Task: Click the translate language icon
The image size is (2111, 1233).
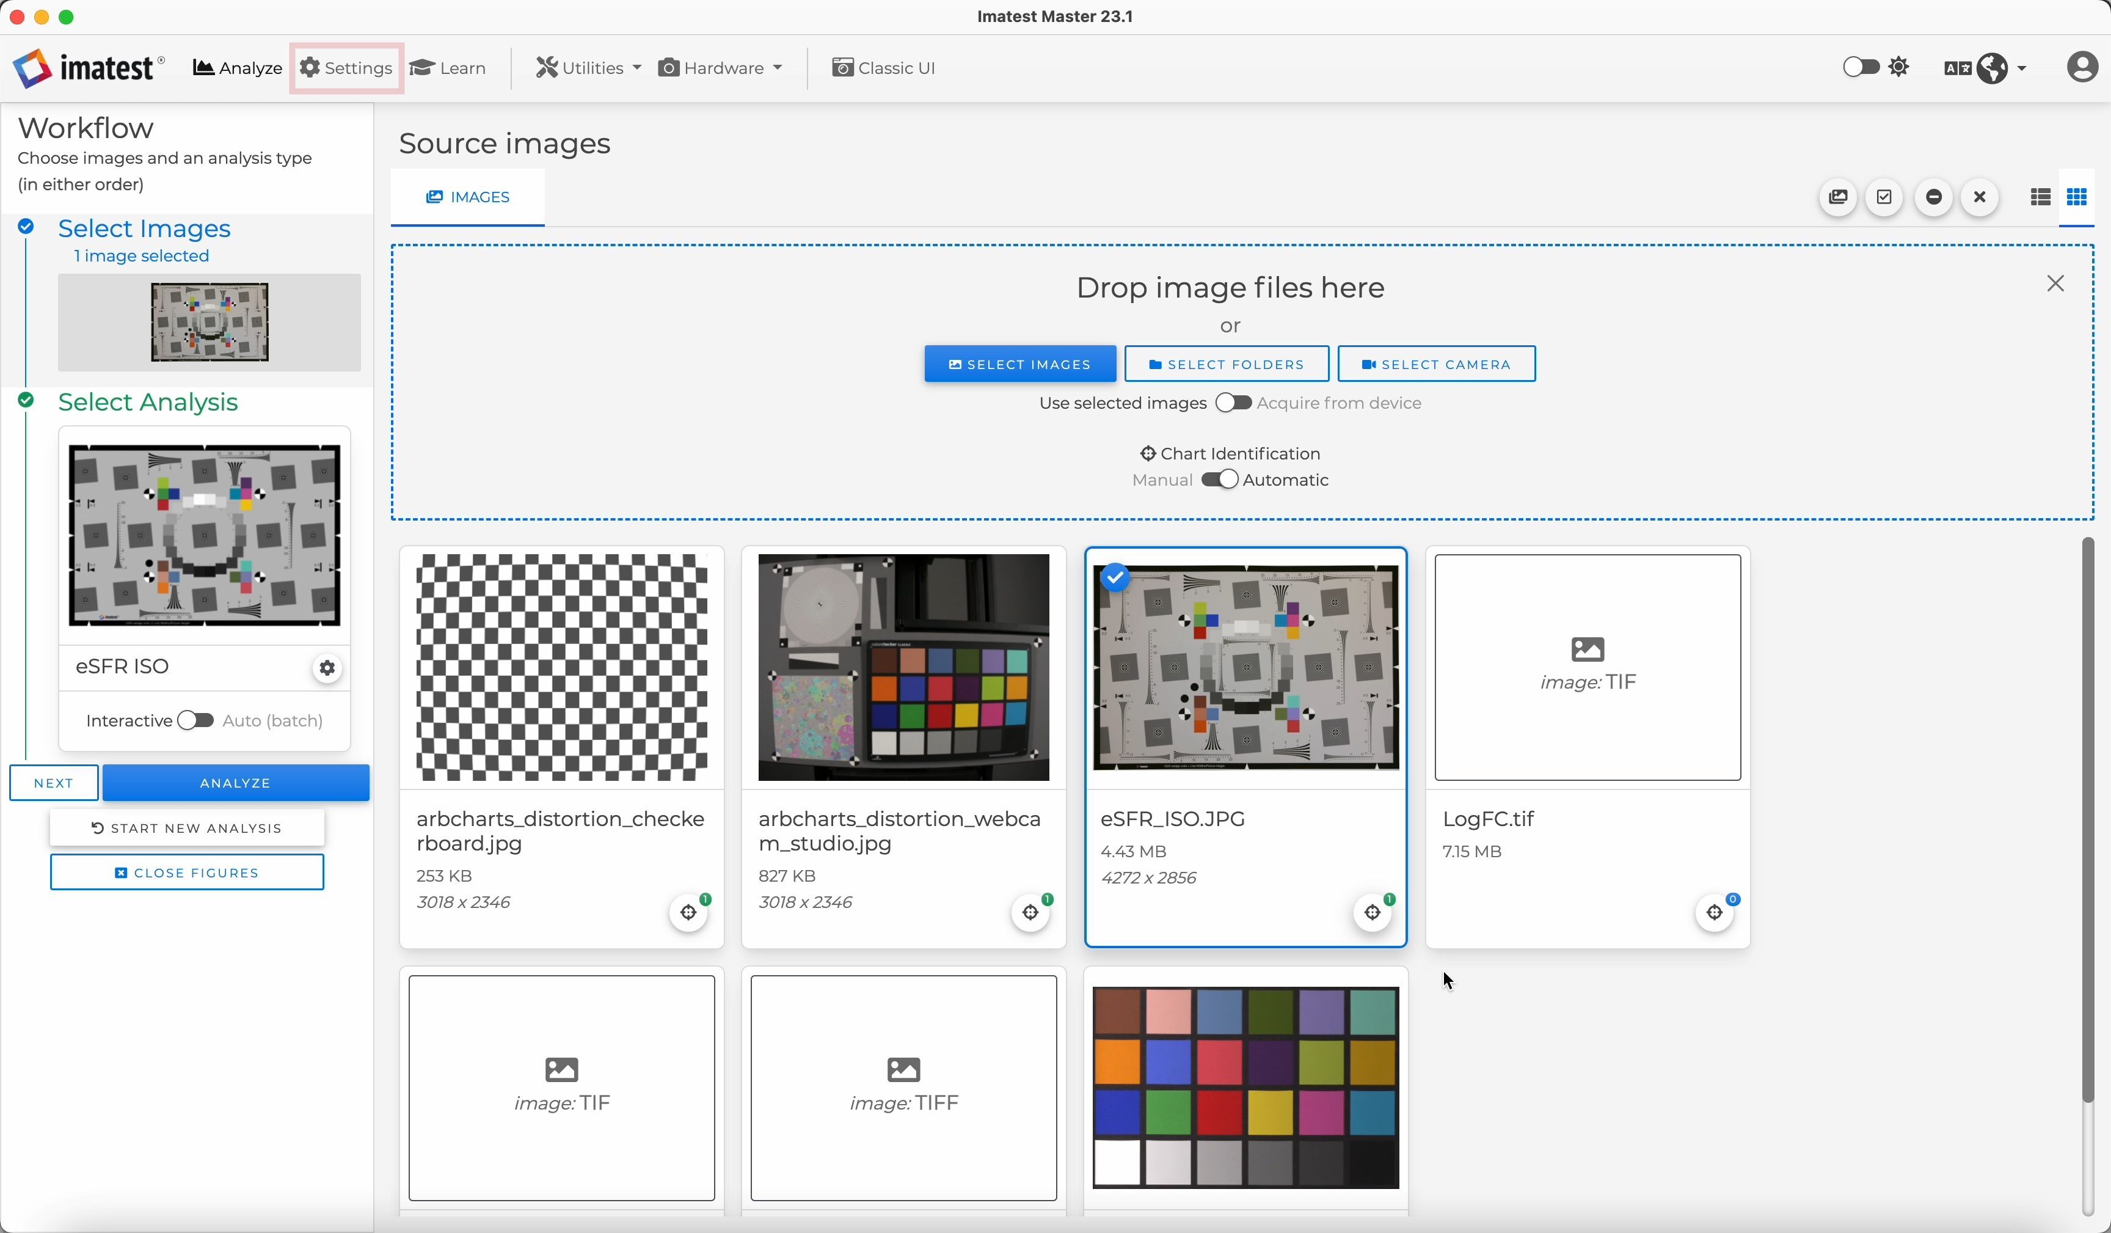Action: [x=1957, y=68]
